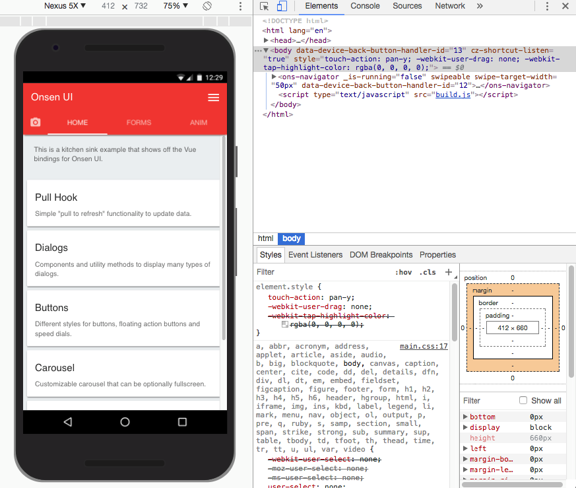Switch to the Console tab
Screen dimensions: 576x488
(365, 6)
